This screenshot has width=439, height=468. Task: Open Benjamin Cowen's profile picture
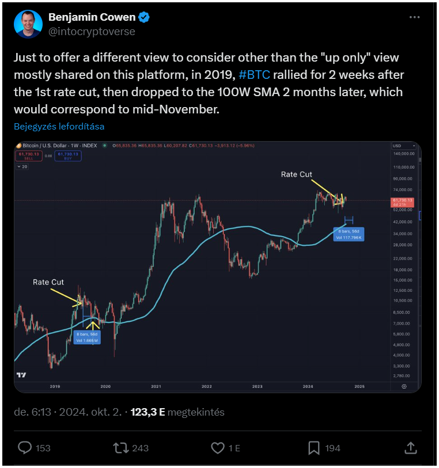[28, 24]
